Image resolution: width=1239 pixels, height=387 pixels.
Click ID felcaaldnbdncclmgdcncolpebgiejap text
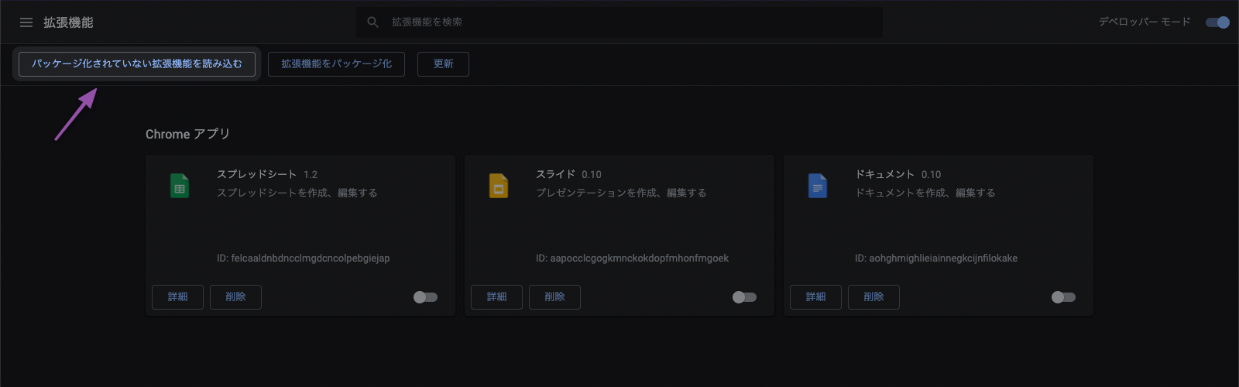pos(304,259)
